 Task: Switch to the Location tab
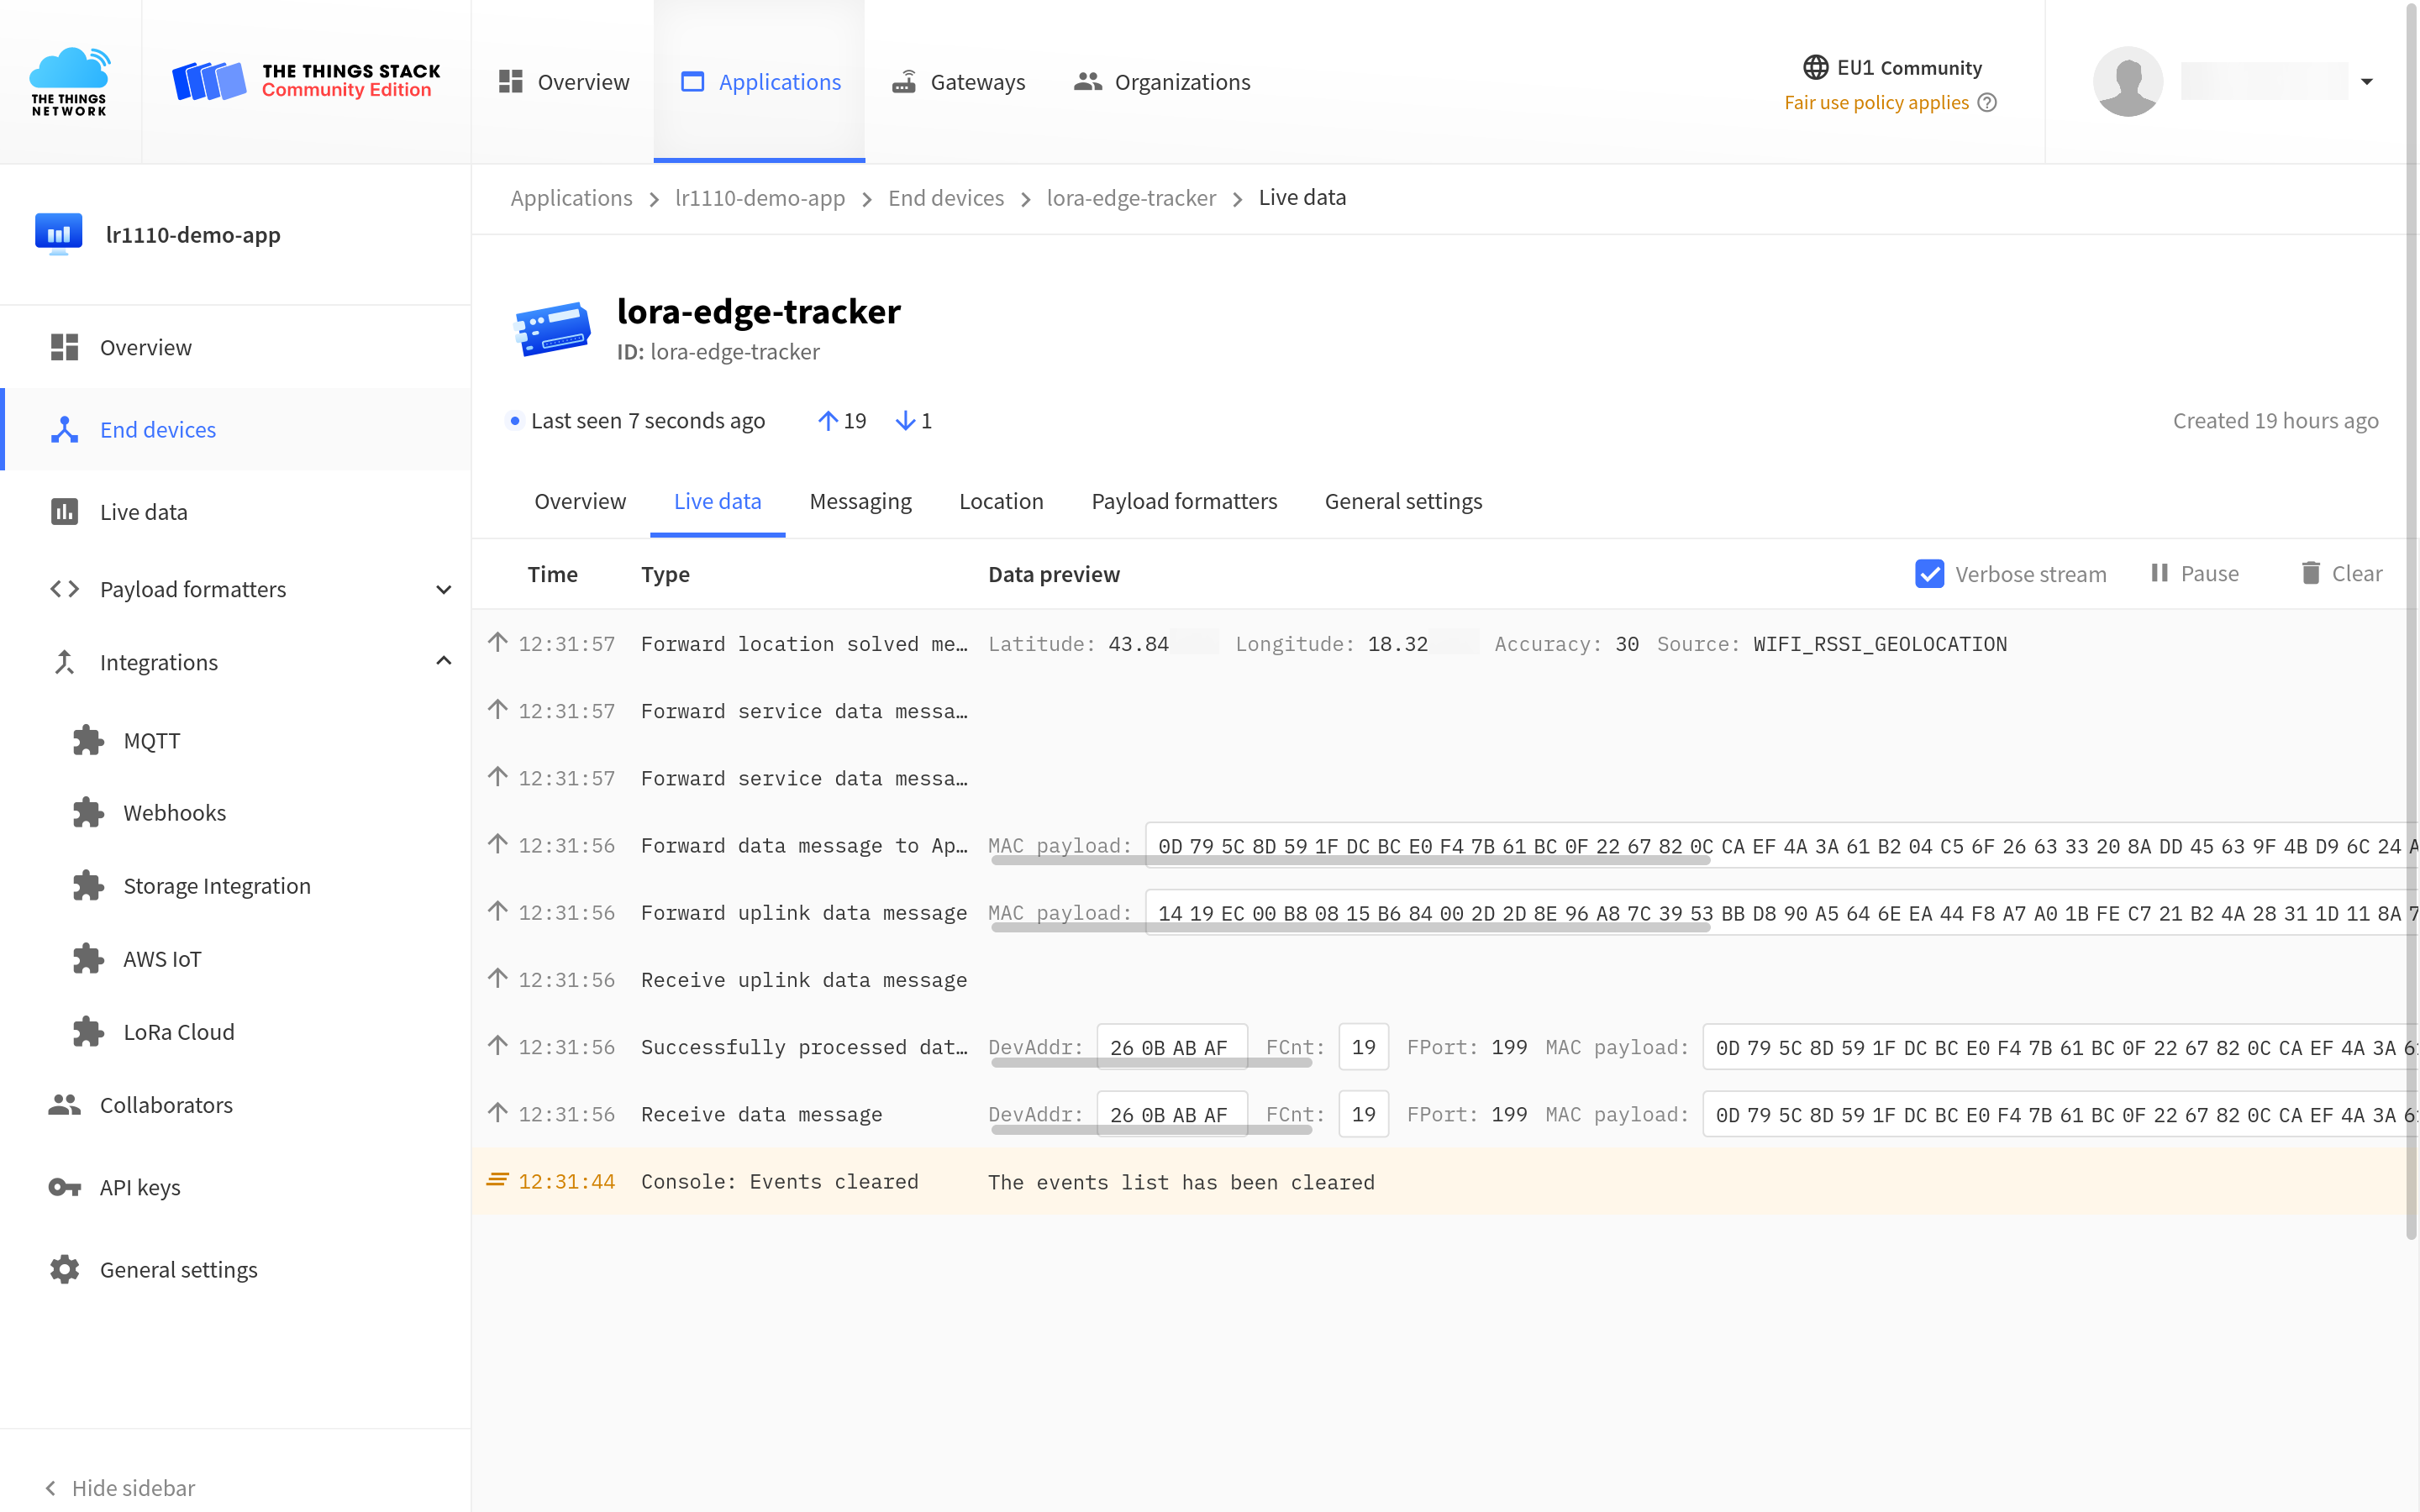click(x=1002, y=500)
